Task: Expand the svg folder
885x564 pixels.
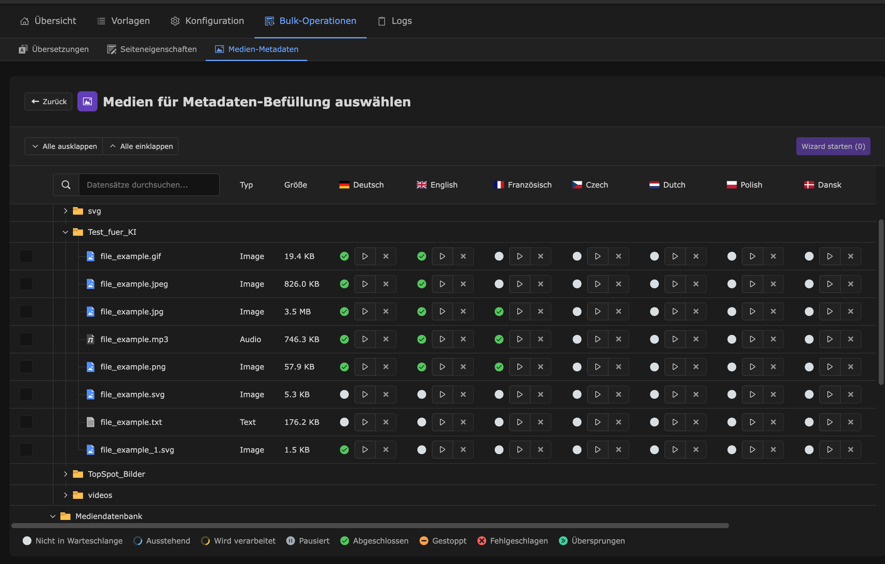Action: click(65, 211)
